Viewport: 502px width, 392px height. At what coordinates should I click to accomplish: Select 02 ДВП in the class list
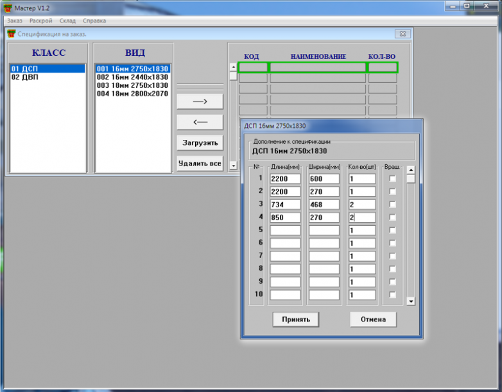click(x=25, y=77)
